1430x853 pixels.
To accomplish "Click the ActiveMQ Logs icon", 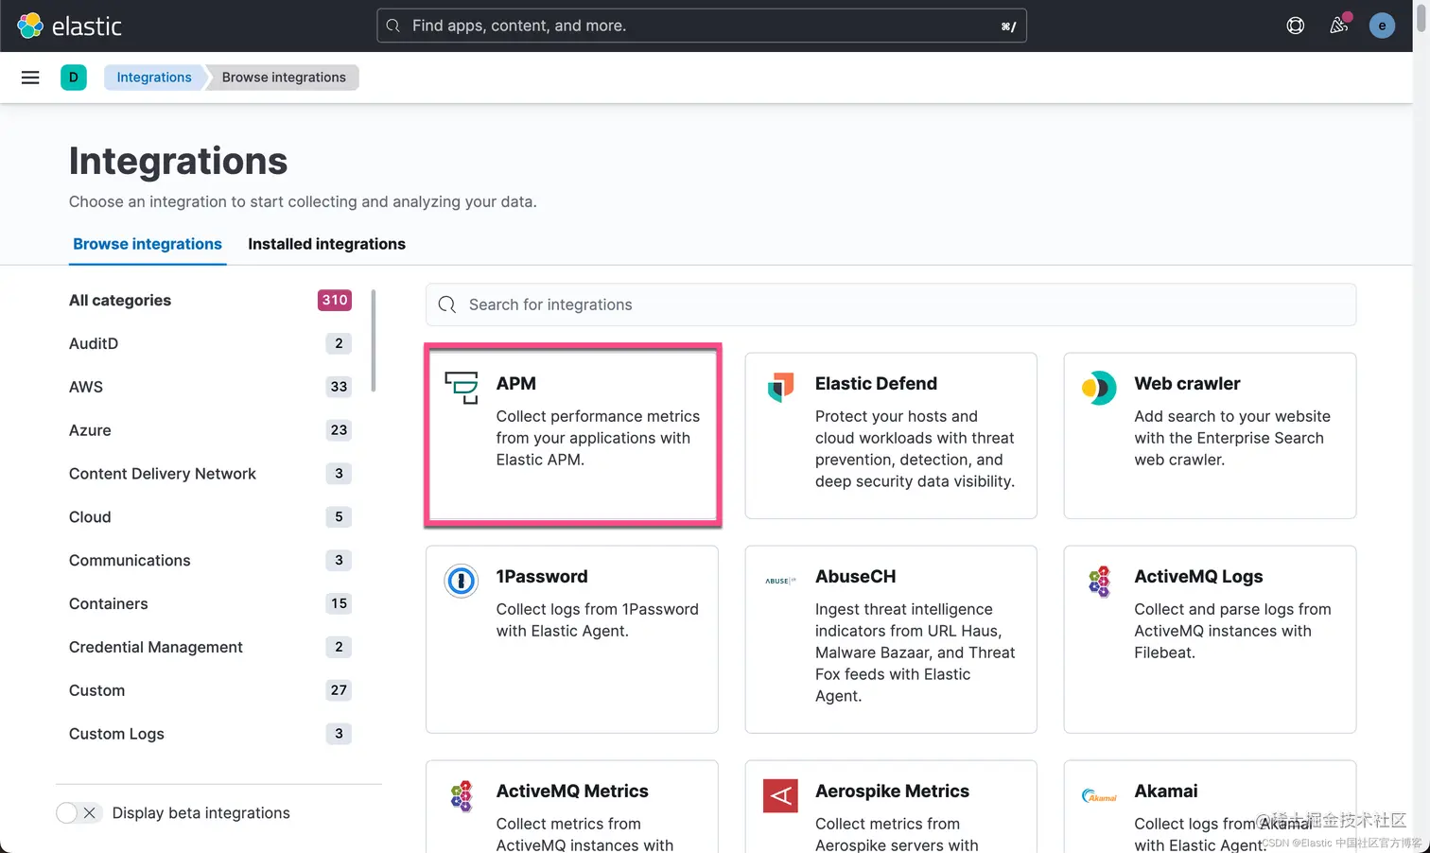I will click(1099, 582).
